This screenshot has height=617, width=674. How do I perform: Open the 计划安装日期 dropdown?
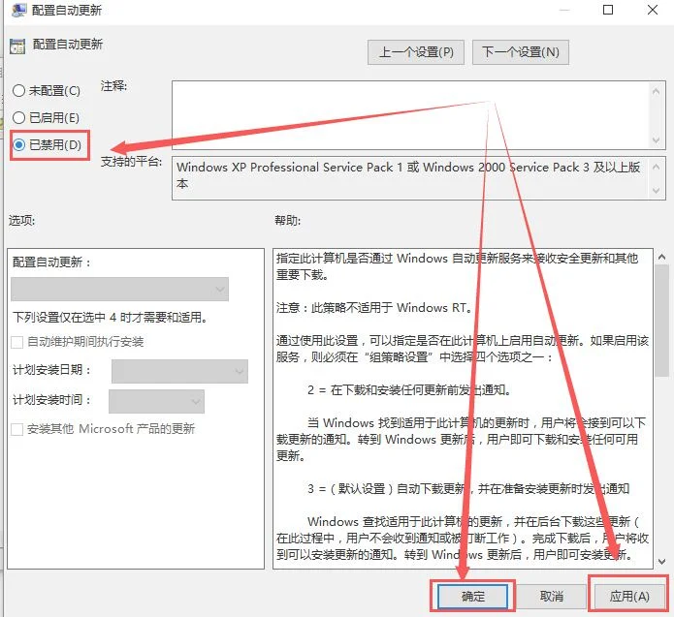tap(179, 371)
